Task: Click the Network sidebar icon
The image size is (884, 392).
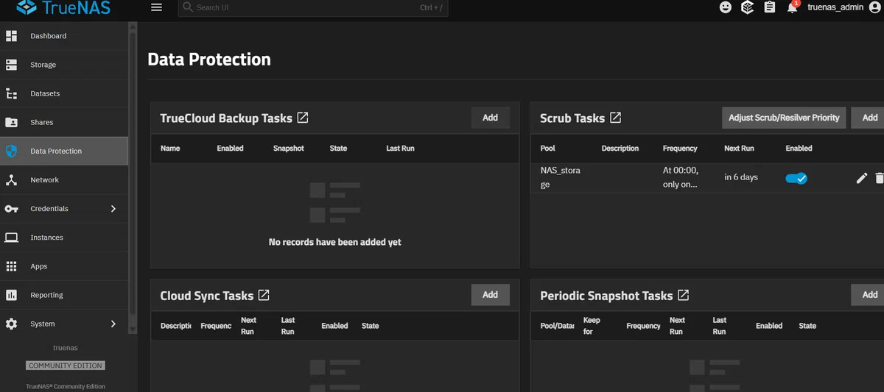Action: click(11, 179)
